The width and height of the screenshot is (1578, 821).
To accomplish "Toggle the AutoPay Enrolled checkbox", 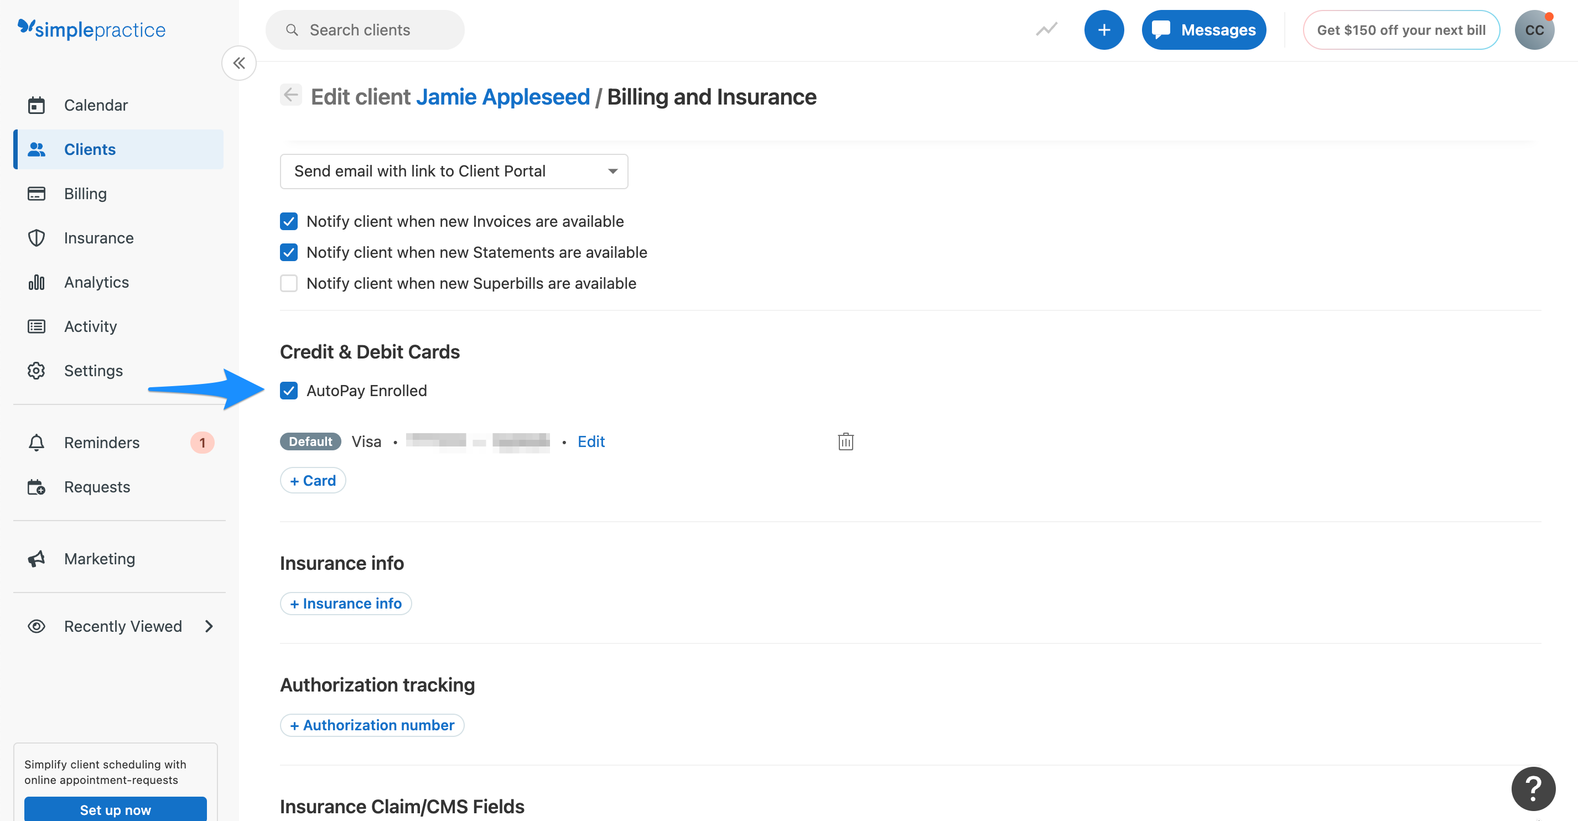I will pyautogui.click(x=288, y=390).
